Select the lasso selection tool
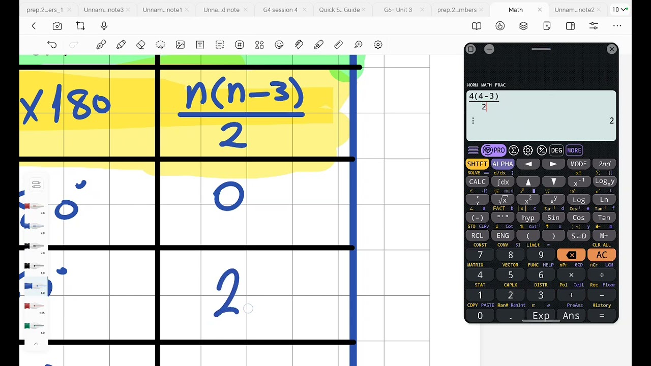 pos(160,45)
